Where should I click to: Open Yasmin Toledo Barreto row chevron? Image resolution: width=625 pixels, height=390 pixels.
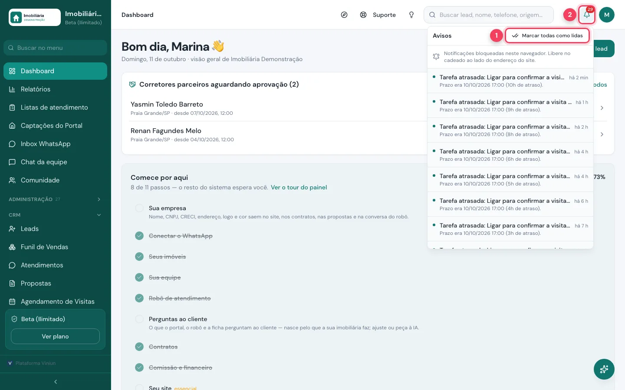click(x=602, y=108)
